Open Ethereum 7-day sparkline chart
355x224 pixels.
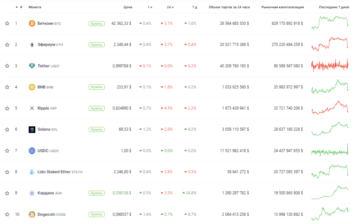click(x=330, y=44)
